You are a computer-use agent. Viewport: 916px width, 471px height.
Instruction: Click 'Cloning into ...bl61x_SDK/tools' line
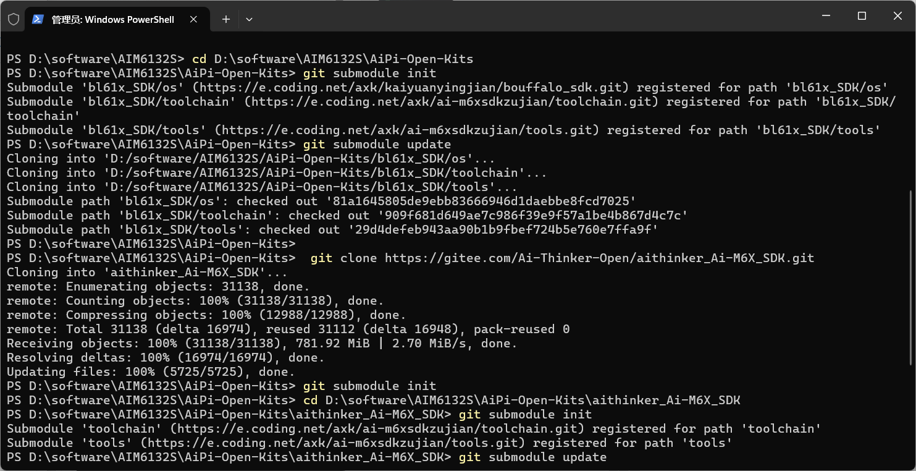tap(262, 187)
